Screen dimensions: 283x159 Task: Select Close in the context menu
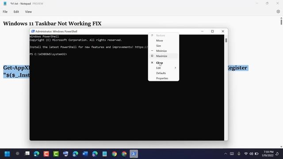(164, 63)
